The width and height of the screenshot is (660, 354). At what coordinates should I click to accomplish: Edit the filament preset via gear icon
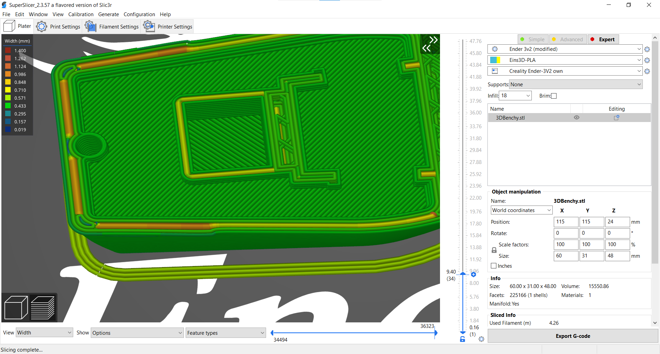[647, 60]
